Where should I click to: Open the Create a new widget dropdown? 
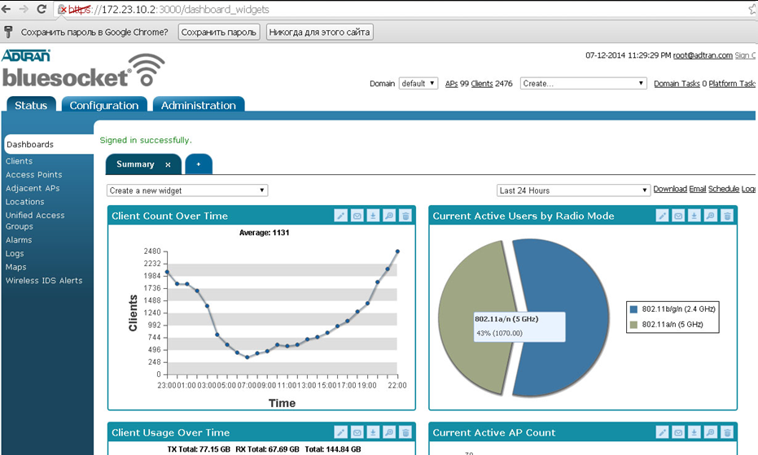tap(187, 190)
